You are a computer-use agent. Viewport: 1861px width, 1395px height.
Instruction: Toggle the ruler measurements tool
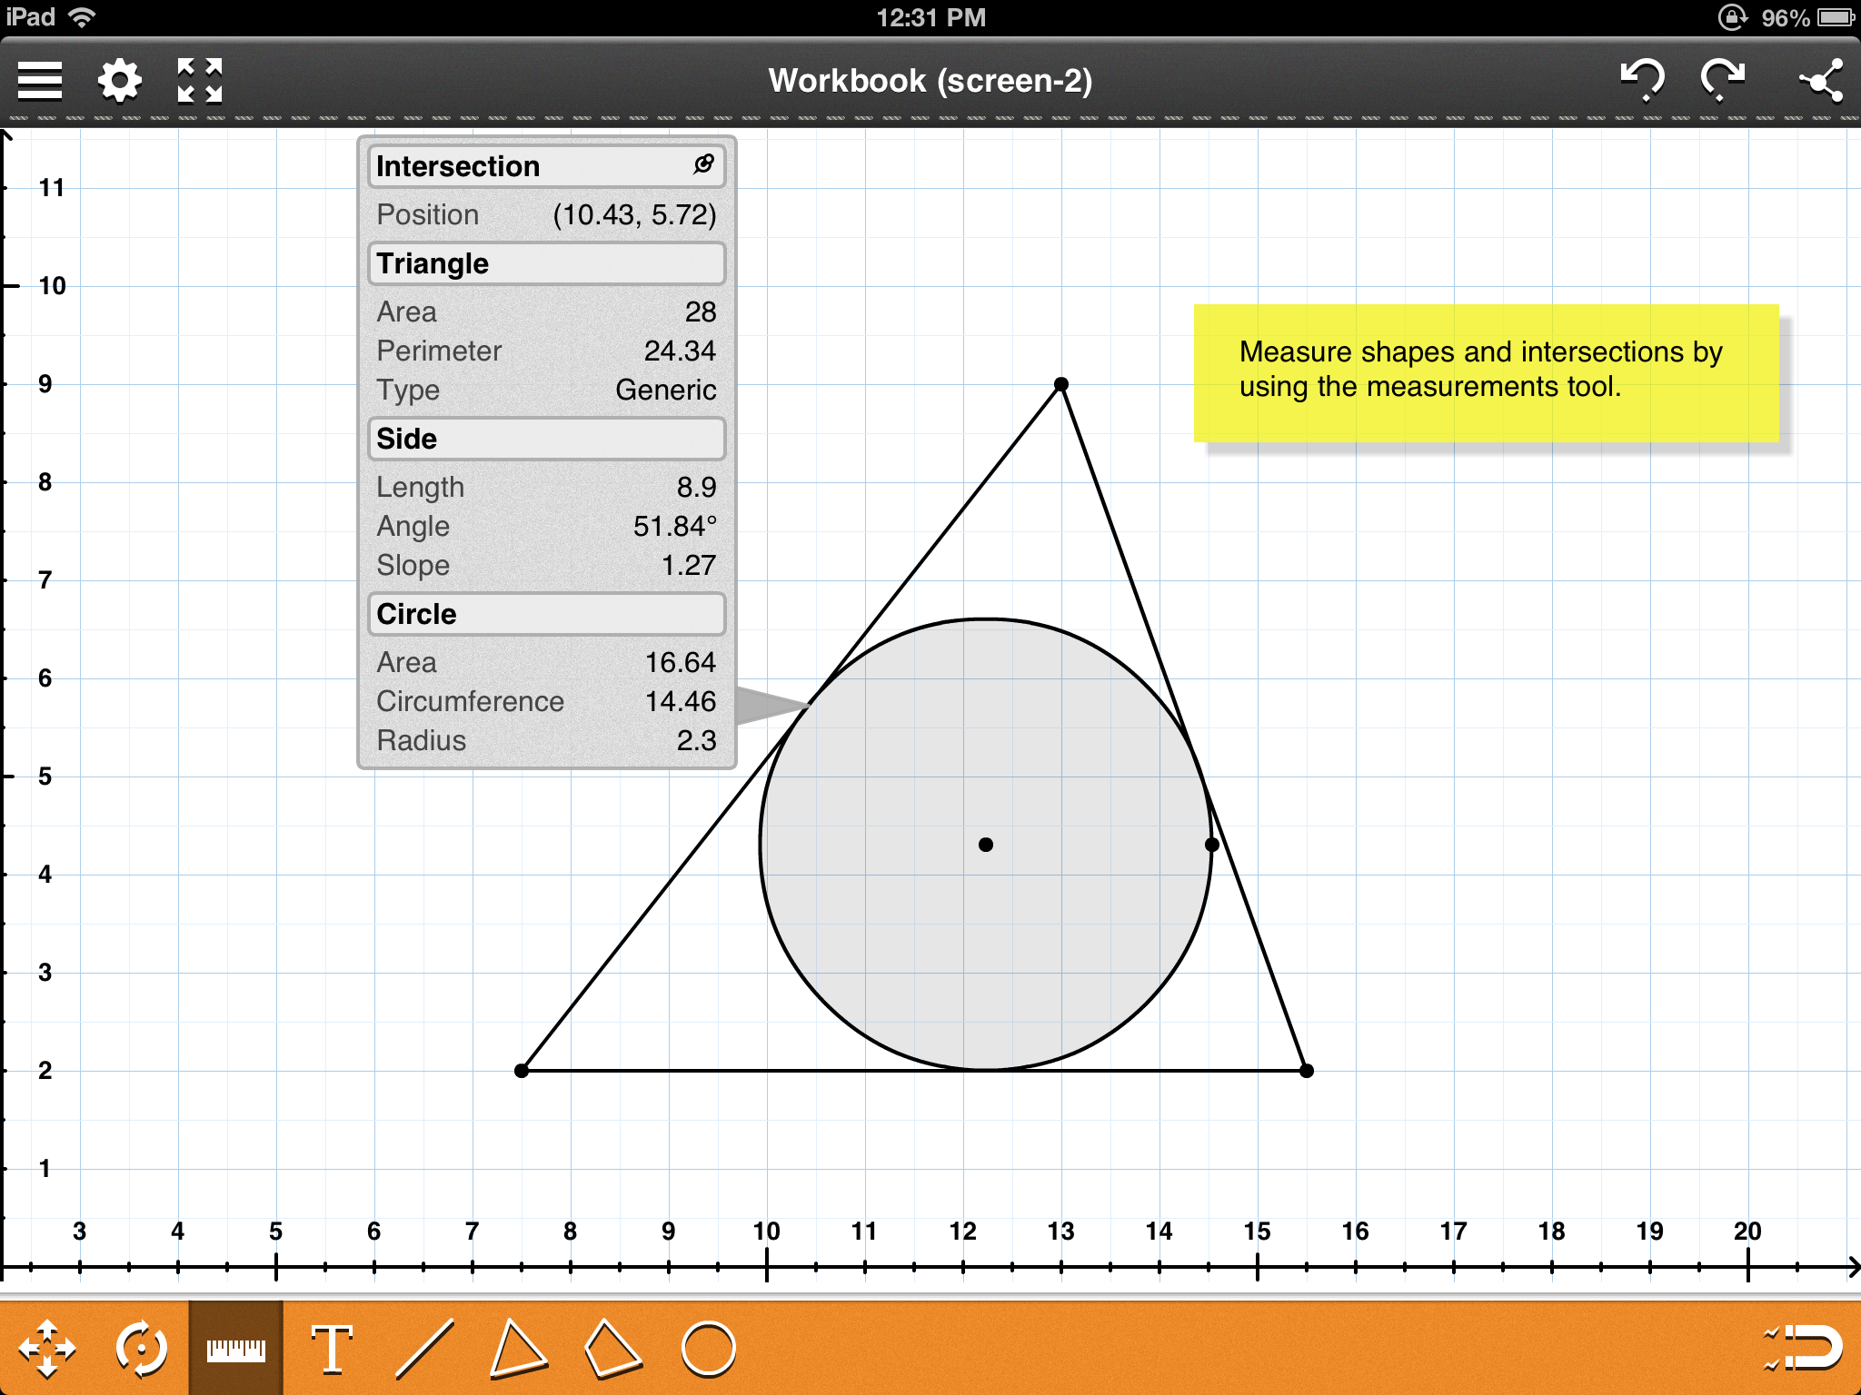pos(236,1349)
